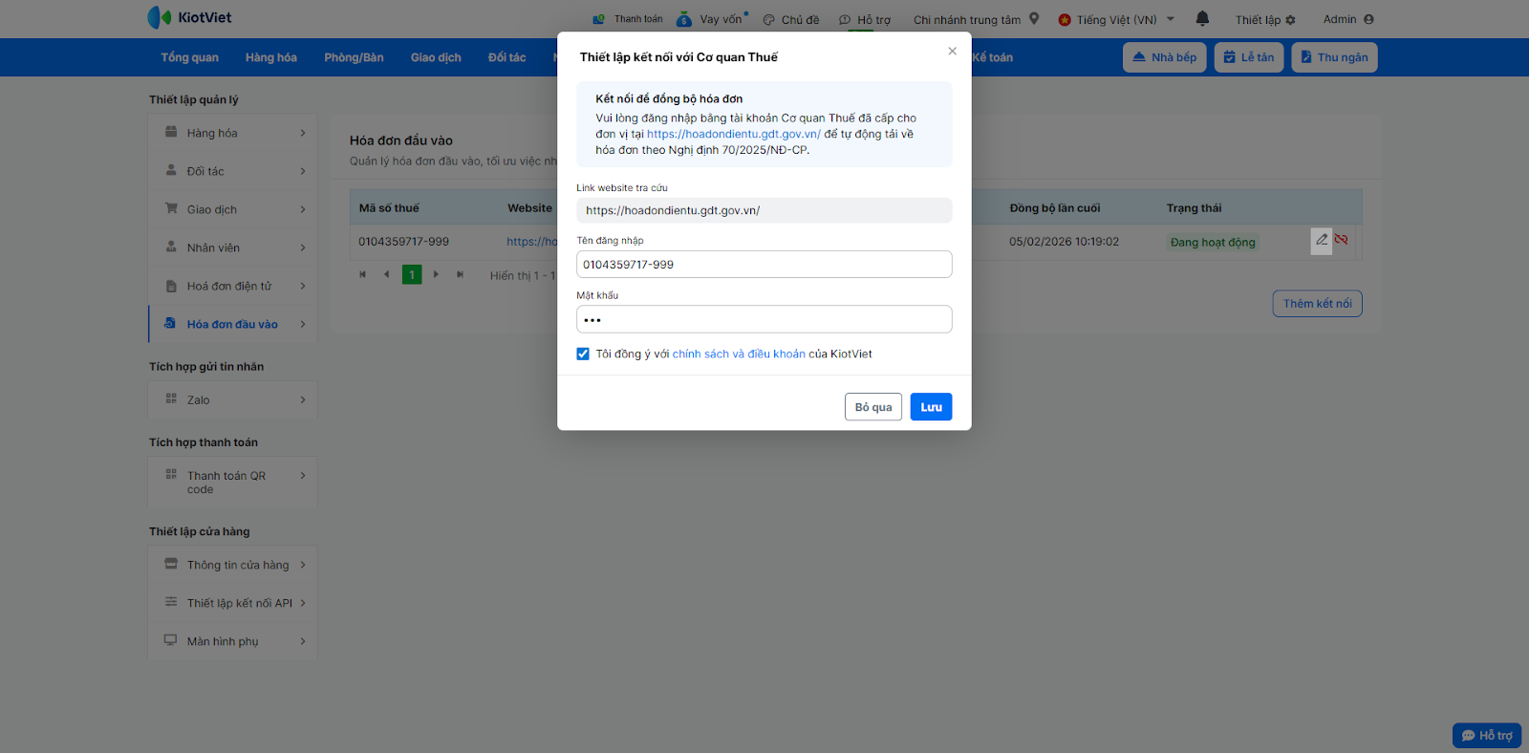Click the Lưu save button
Screen dimensions: 1529x753
tap(931, 407)
